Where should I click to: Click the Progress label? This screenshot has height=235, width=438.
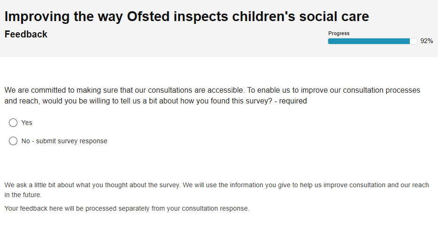pyautogui.click(x=339, y=33)
